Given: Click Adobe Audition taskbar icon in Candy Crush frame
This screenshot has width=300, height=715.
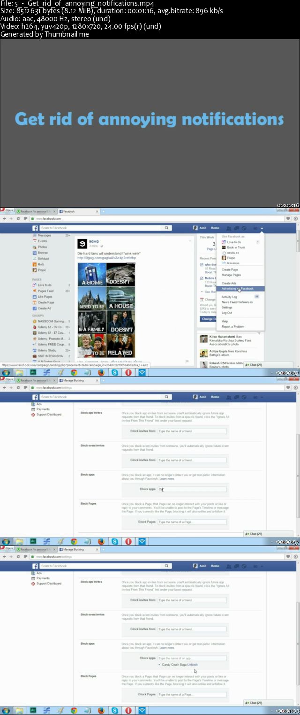Looking at the screenshot, I should pyautogui.click(x=33, y=710).
